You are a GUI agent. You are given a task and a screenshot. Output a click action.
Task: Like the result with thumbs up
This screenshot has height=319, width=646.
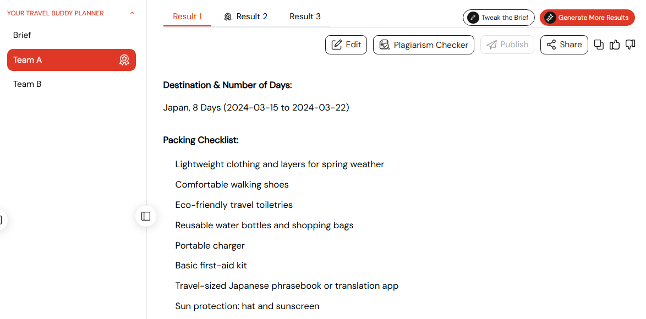pos(615,45)
